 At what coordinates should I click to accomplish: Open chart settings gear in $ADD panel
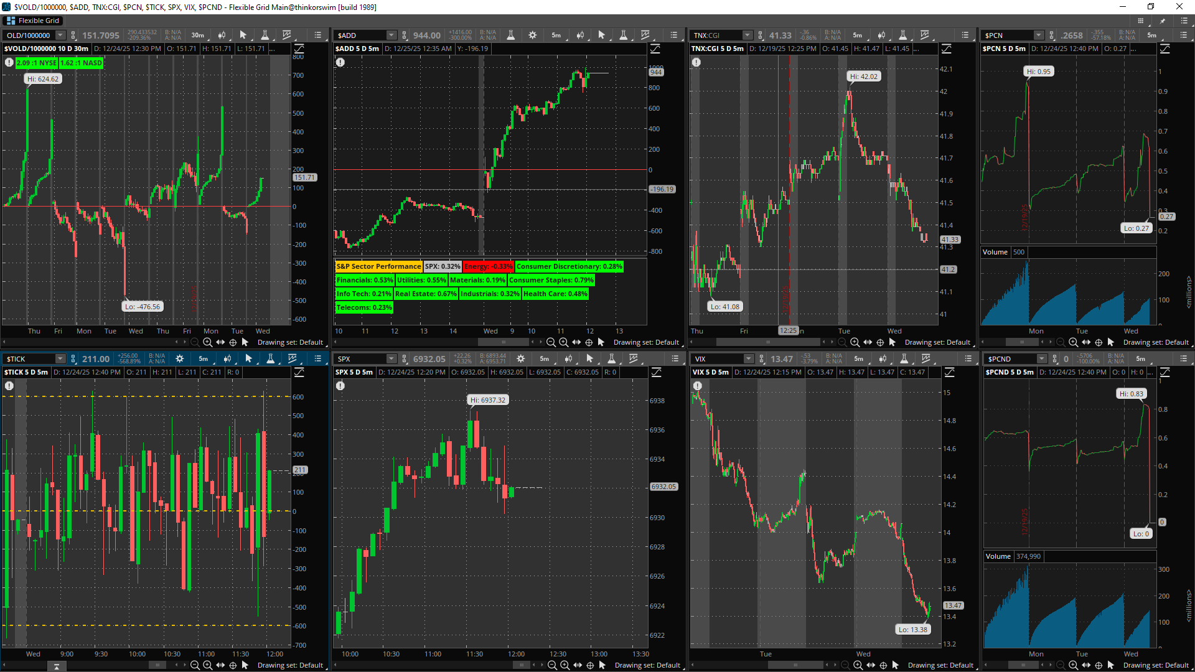click(x=532, y=35)
